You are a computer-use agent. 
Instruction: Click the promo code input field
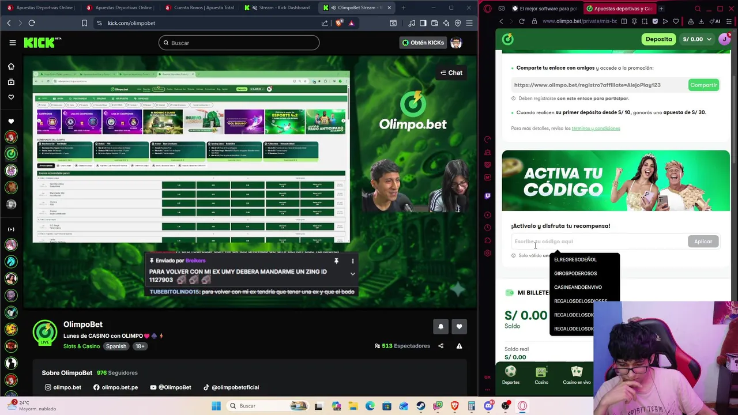(599, 242)
